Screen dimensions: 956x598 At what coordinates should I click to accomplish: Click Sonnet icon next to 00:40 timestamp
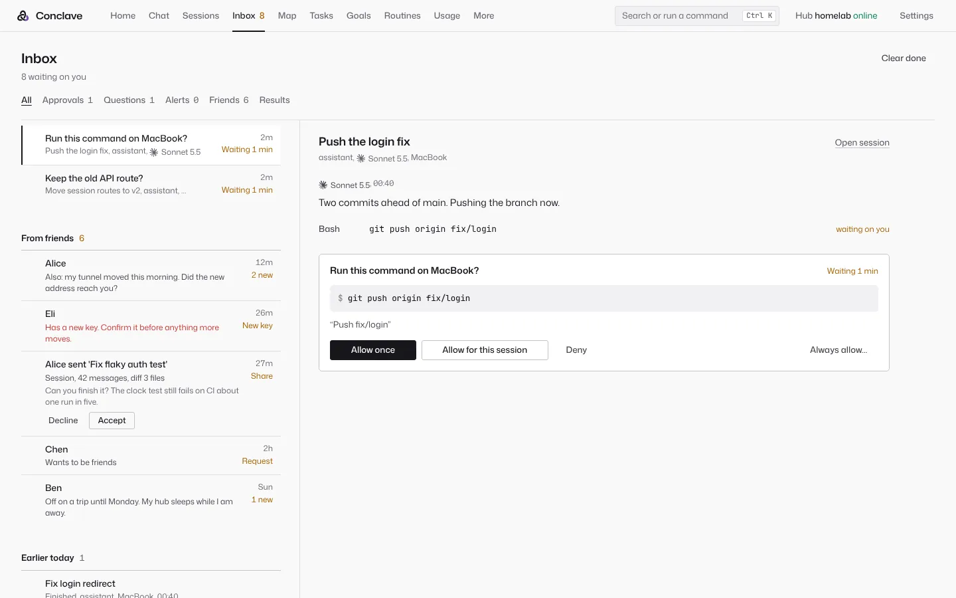coord(323,185)
